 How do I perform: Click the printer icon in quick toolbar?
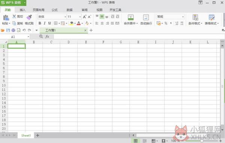[13, 30]
